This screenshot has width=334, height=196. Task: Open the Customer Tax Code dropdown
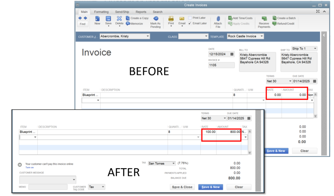[103, 187]
